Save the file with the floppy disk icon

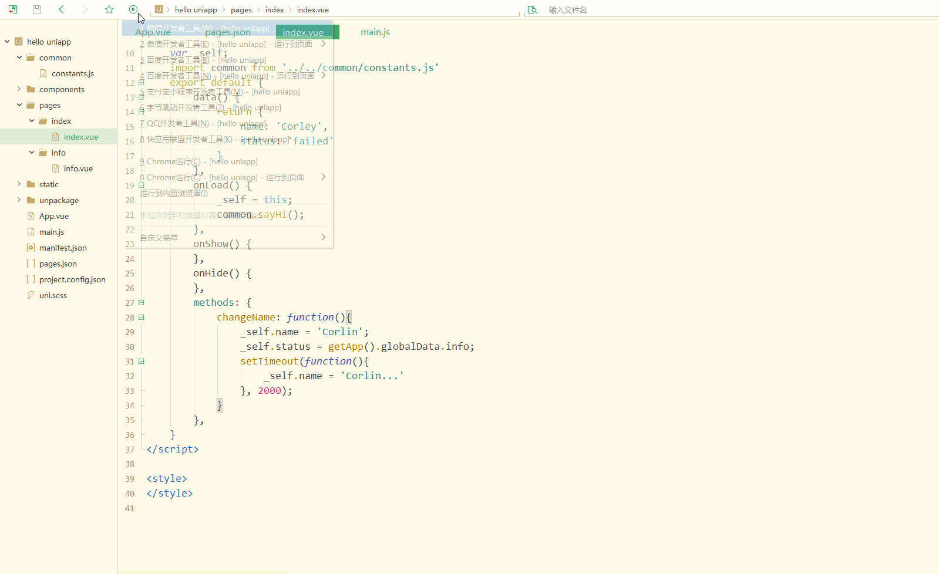(37, 9)
